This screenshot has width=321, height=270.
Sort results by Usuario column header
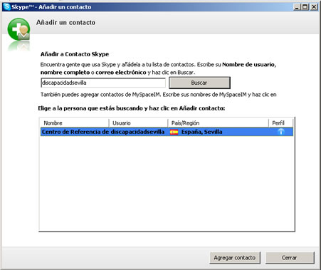pos(138,123)
